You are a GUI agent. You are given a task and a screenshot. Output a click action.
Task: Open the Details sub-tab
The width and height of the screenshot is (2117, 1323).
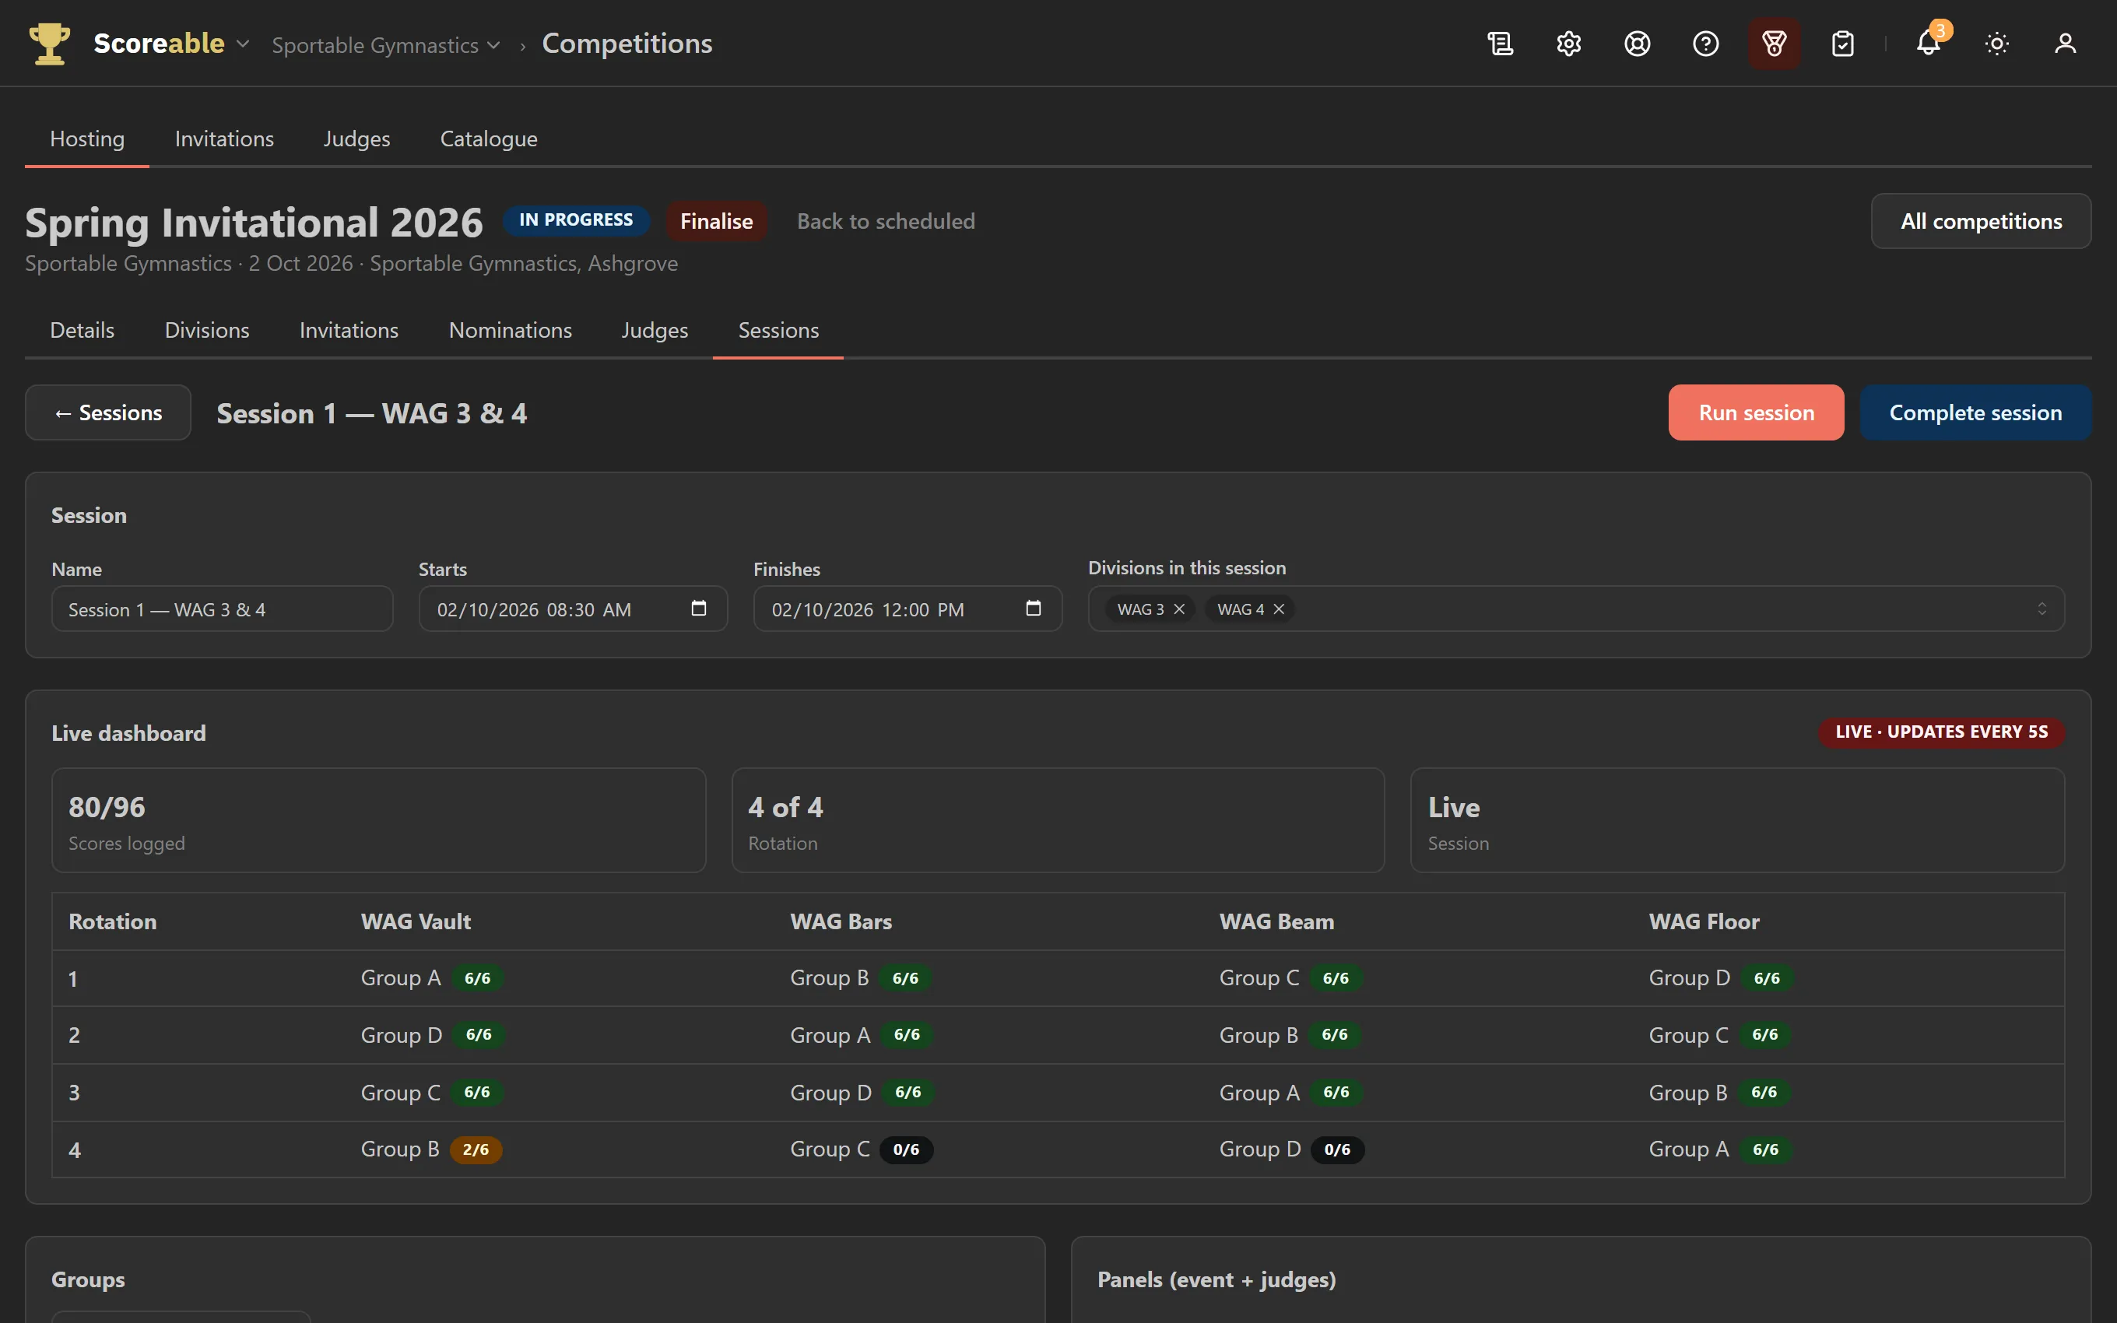pyautogui.click(x=83, y=330)
